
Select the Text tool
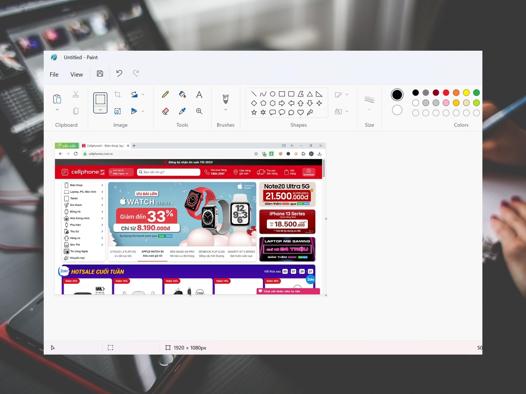199,94
